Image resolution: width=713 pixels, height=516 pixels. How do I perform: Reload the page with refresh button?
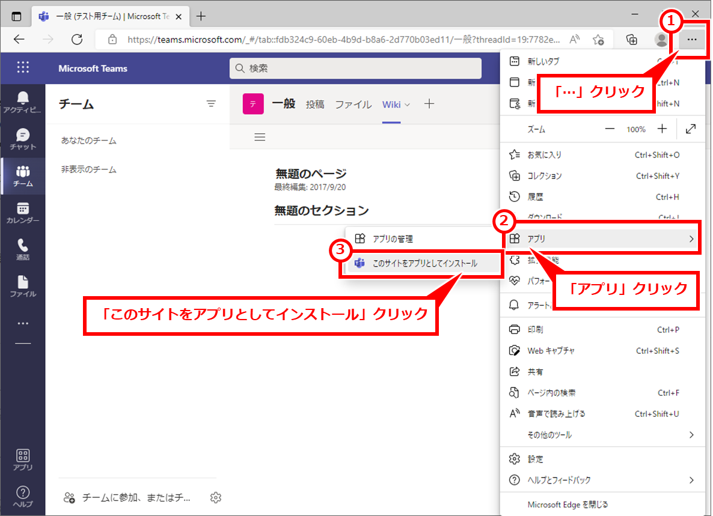(x=77, y=40)
